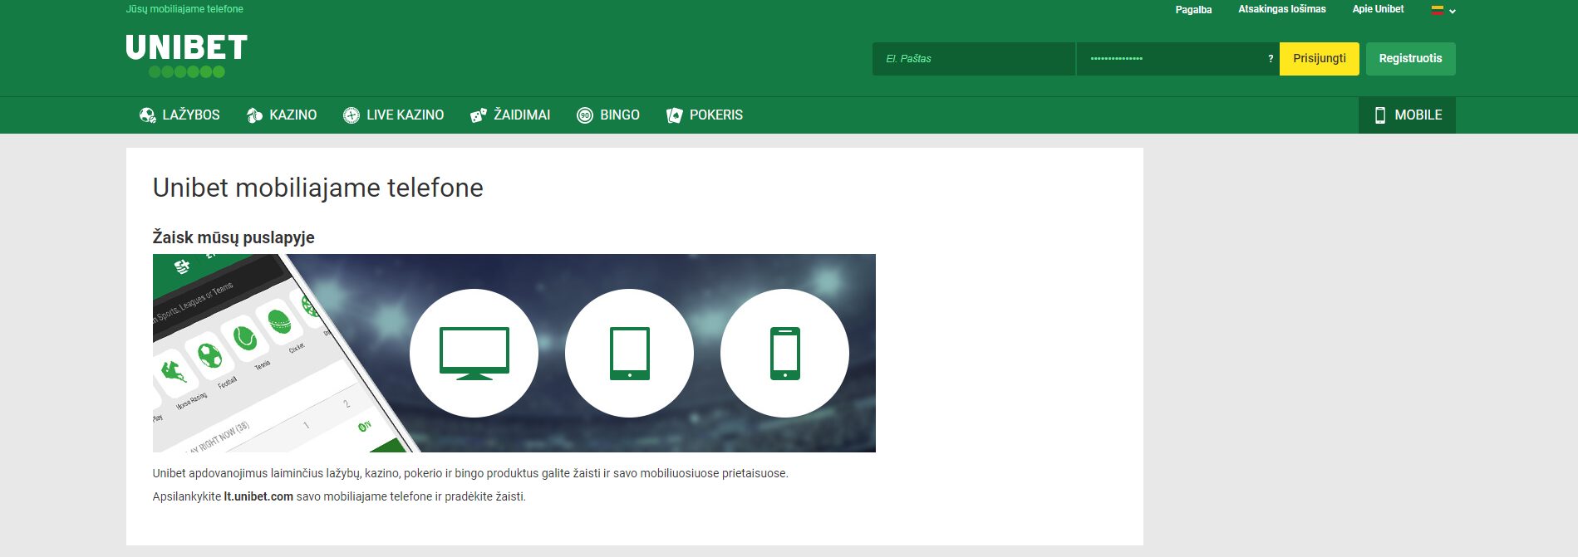Click the desktop monitor circle icon
Viewport: 1578px width, 557px height.
click(x=474, y=354)
